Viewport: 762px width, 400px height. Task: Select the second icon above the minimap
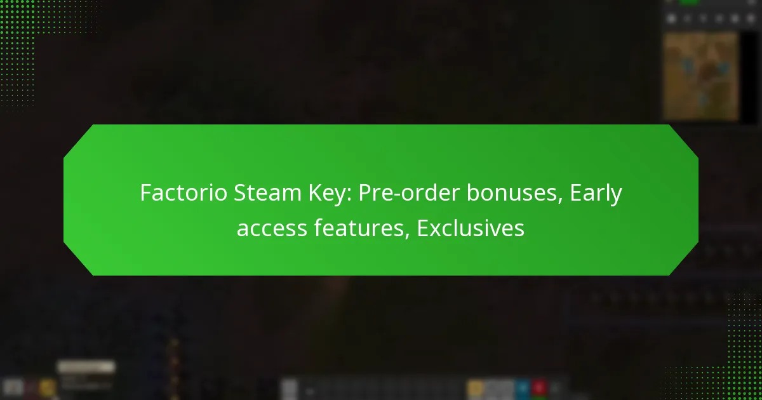[x=687, y=18]
